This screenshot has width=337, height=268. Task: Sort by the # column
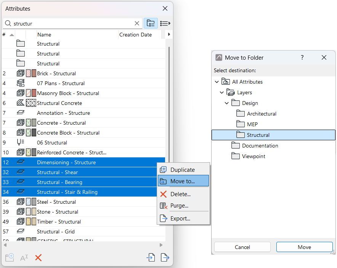[x=8, y=35]
